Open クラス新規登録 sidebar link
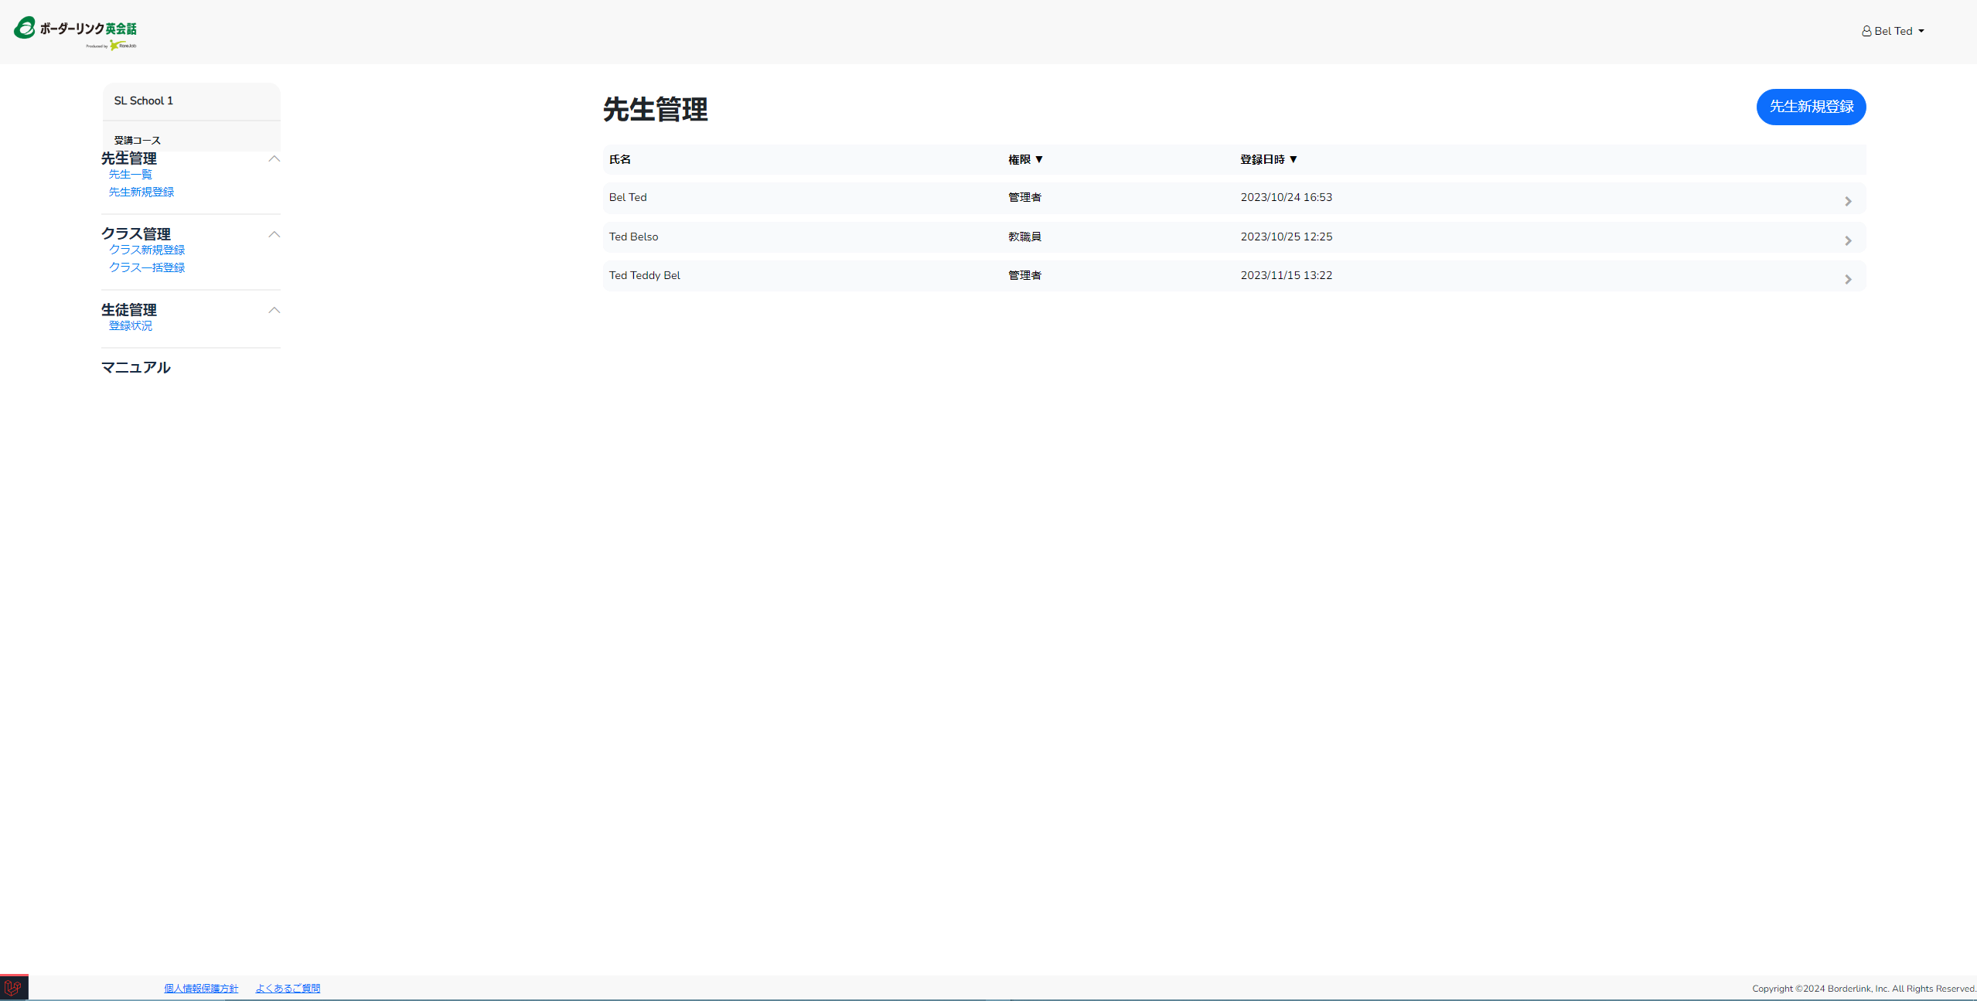 pos(147,250)
